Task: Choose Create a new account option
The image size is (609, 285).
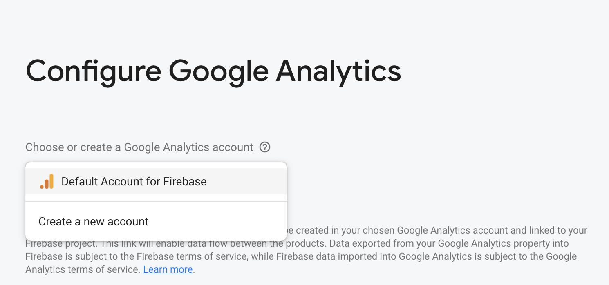Action: (x=93, y=221)
